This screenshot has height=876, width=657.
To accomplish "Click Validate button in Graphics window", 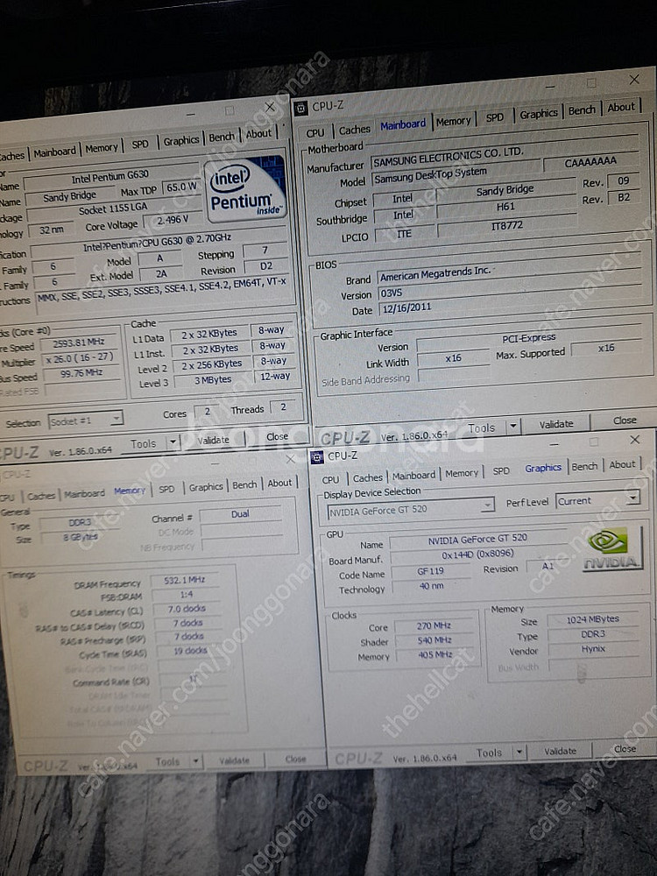I will [560, 751].
